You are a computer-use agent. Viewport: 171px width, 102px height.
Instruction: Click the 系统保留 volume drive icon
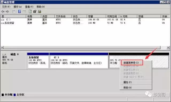(x=3, y=23)
